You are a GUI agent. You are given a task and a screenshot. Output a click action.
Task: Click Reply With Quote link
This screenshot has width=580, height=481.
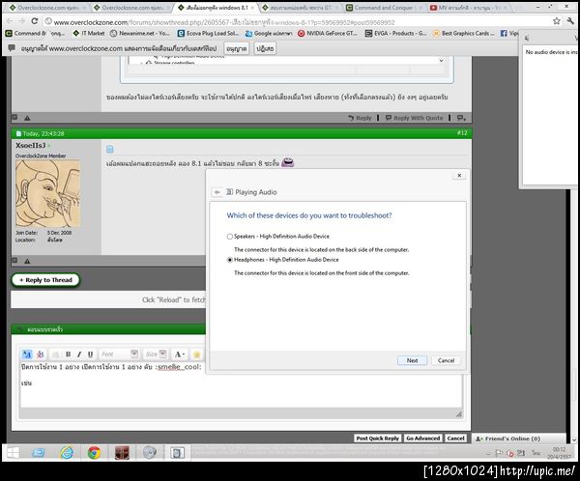[415, 118]
